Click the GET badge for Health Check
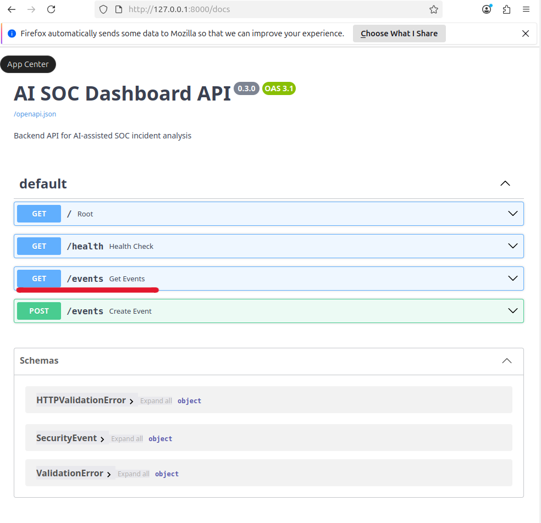 pos(39,246)
